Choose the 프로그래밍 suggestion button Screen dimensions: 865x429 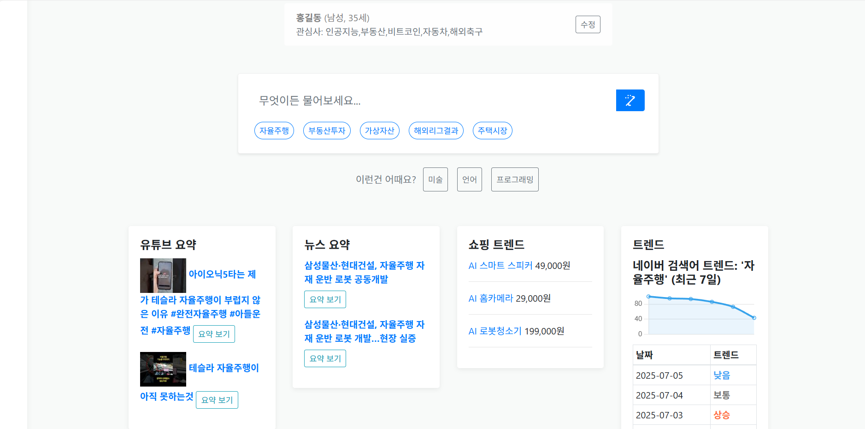point(514,179)
